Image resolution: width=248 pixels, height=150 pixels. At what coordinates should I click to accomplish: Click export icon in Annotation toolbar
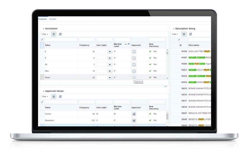pos(54,34)
